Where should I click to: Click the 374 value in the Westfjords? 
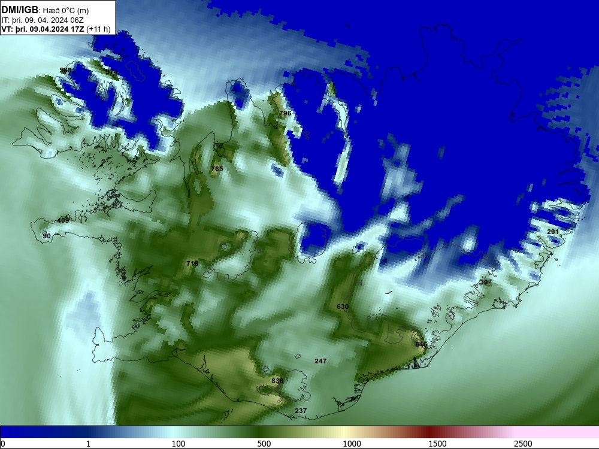pyautogui.click(x=111, y=72)
